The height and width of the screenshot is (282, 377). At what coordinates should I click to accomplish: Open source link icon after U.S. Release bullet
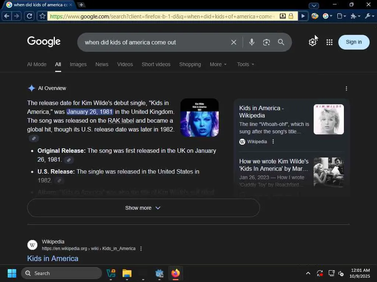[59, 181]
